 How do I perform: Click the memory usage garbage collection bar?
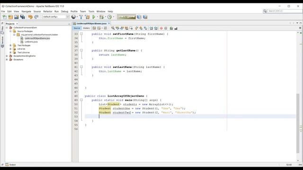pos(126,17)
